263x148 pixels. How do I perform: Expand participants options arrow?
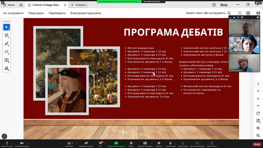[x=77, y=143]
